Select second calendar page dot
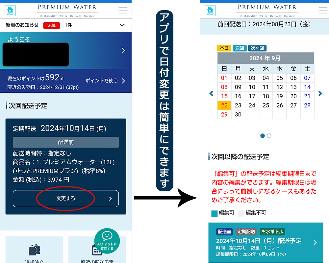This screenshot has height=263, width=329. point(269,136)
